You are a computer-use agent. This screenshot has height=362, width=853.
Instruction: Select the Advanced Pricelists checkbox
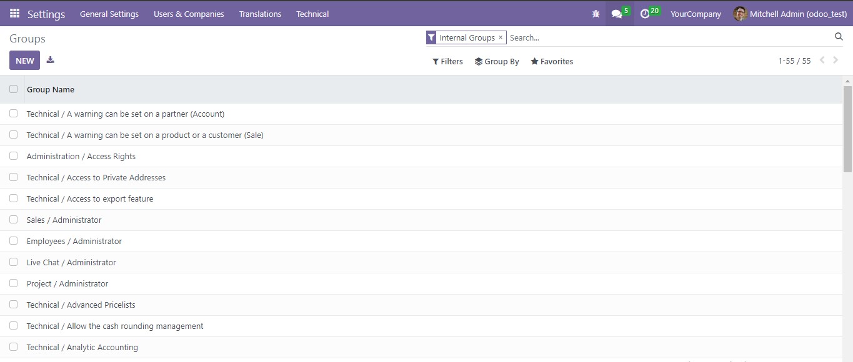pos(13,305)
